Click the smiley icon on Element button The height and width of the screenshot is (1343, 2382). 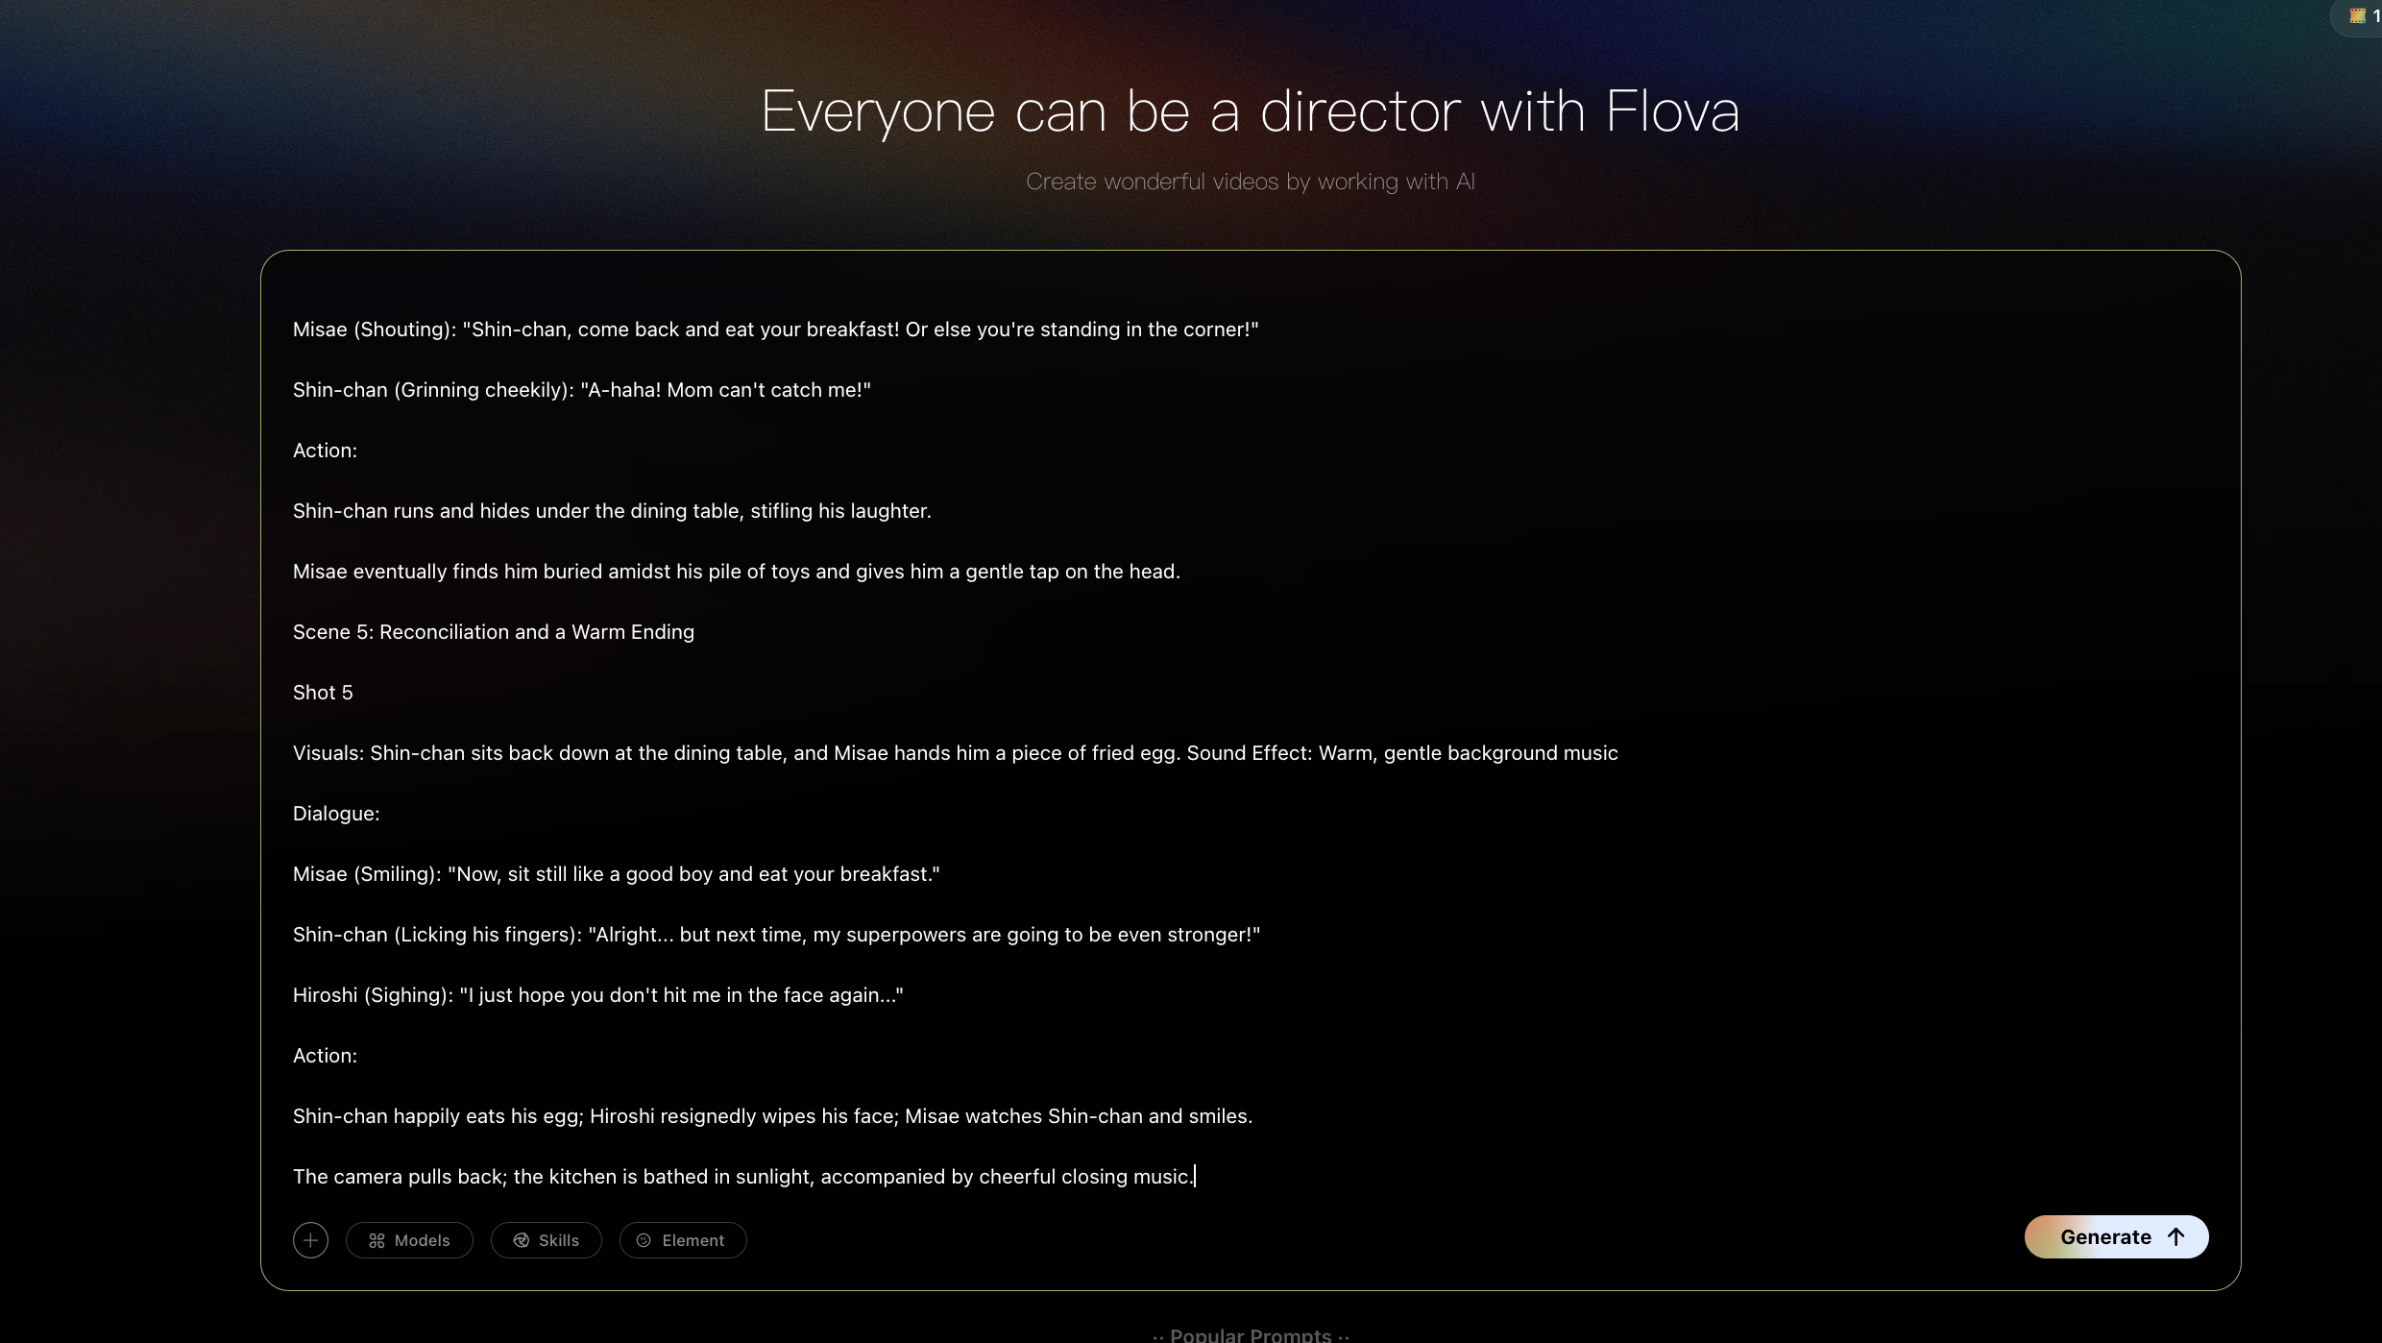(644, 1240)
